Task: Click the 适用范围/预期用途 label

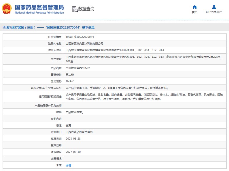Action: point(50,97)
